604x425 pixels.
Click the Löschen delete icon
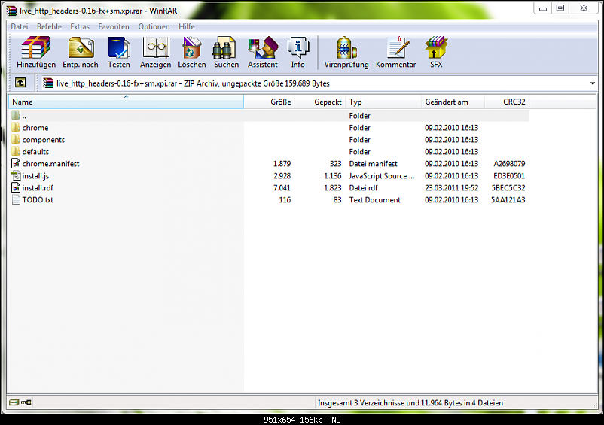192,48
